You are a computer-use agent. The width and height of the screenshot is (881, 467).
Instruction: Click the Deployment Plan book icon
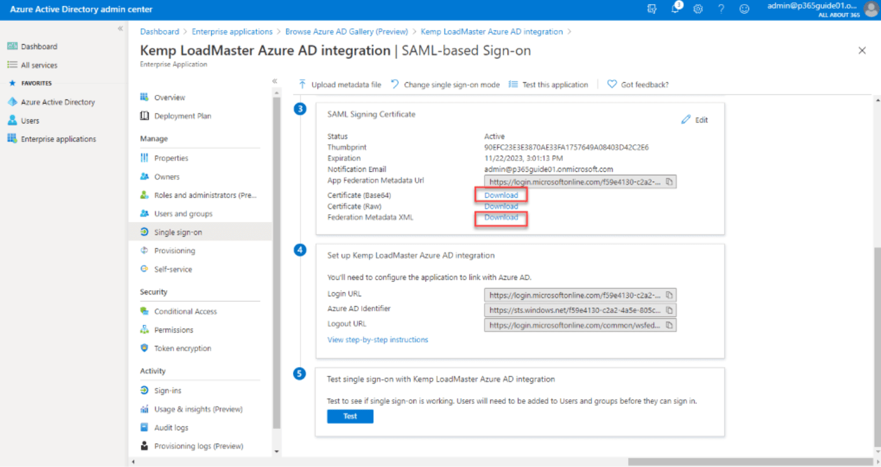coord(144,116)
